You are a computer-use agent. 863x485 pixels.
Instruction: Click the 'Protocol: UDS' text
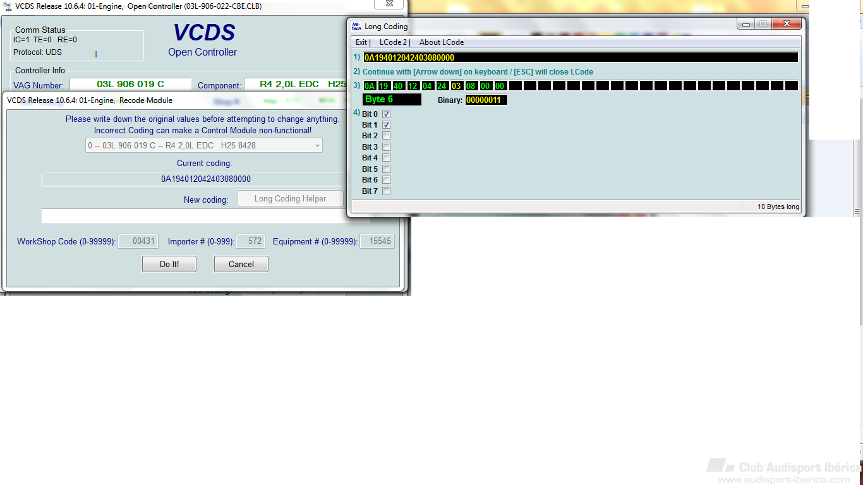pyautogui.click(x=37, y=52)
